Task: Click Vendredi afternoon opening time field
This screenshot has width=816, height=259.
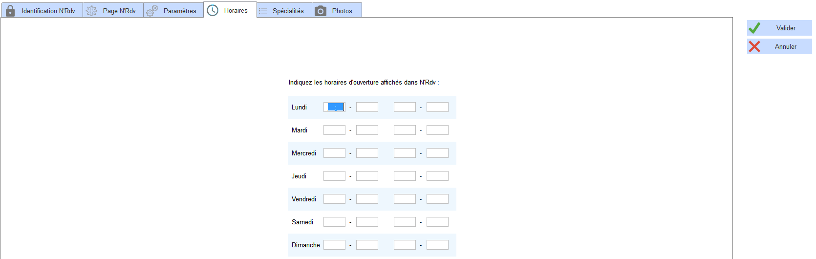Action: click(405, 199)
